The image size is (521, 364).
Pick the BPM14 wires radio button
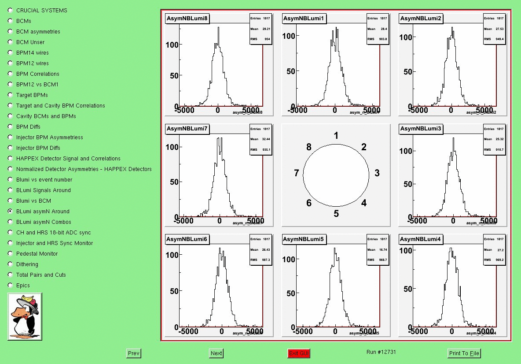click(x=10, y=52)
